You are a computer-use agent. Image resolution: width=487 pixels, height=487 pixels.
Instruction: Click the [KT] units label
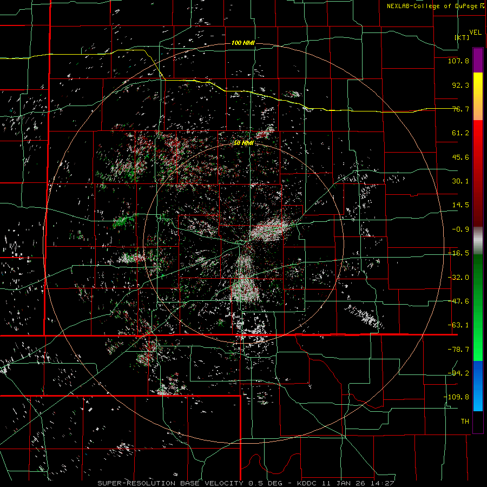(462, 37)
